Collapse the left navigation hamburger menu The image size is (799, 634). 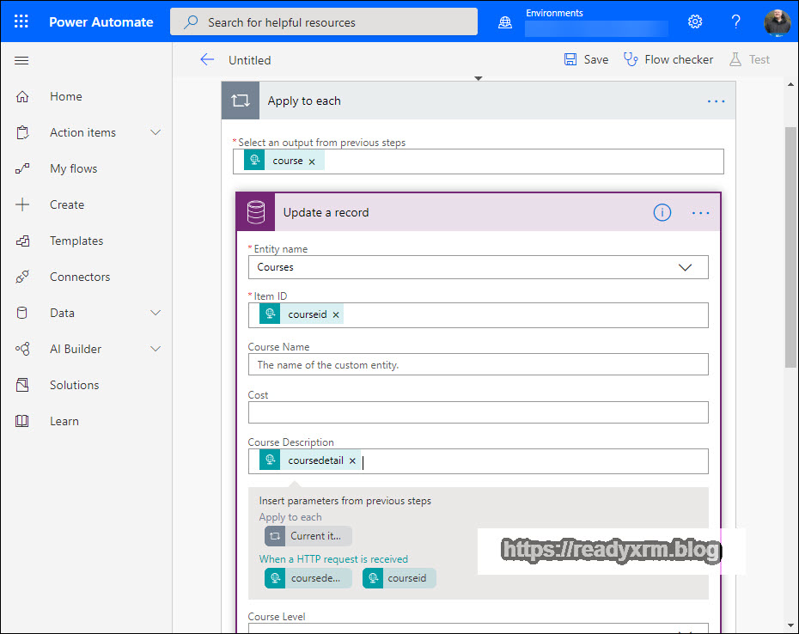tap(22, 60)
